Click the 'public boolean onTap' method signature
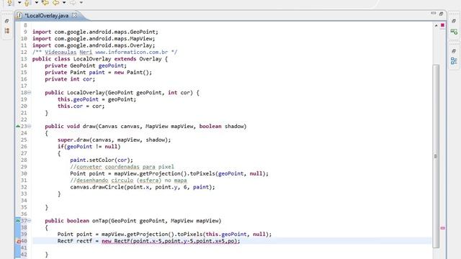This screenshot has height=259, width=461. pyautogui.click(x=133, y=221)
